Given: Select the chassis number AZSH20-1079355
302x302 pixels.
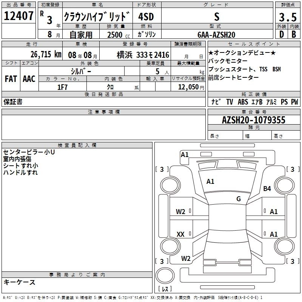Looking at the screenshot, I should (254, 120).
